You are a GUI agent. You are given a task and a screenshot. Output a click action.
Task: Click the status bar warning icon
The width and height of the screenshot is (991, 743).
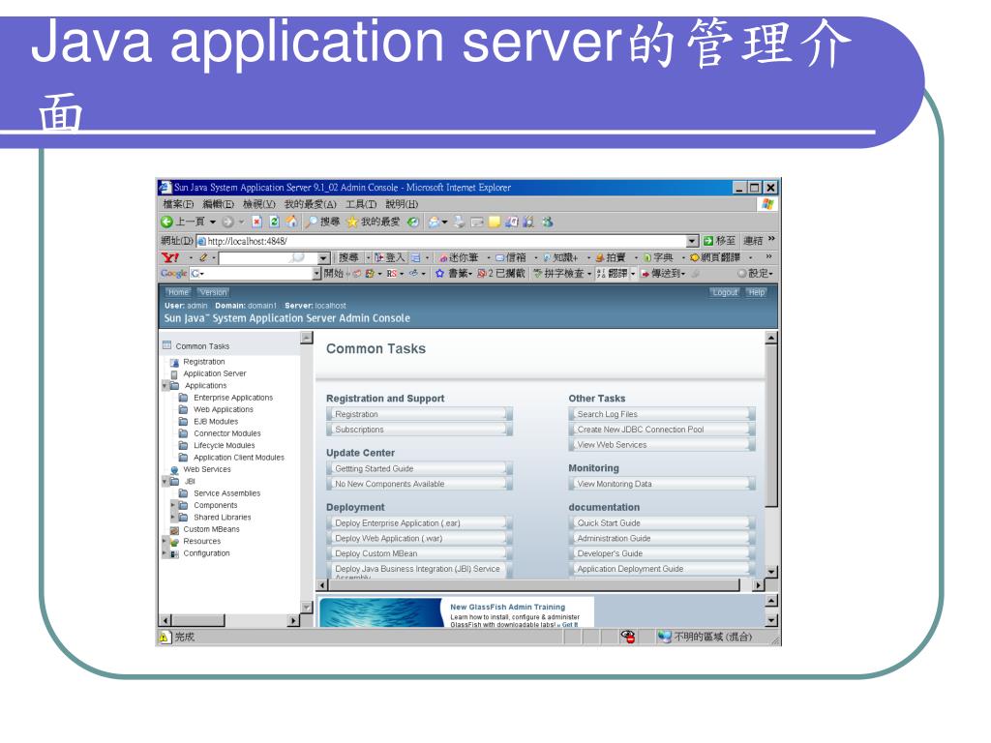point(165,637)
